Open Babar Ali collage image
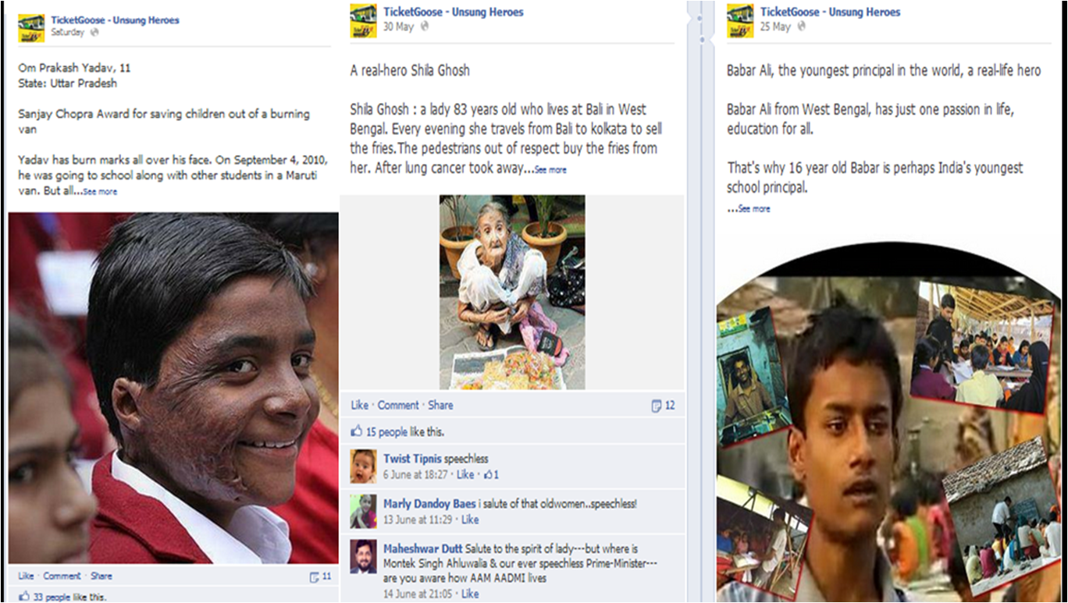Screen dimensions: 1068x603 (888, 421)
